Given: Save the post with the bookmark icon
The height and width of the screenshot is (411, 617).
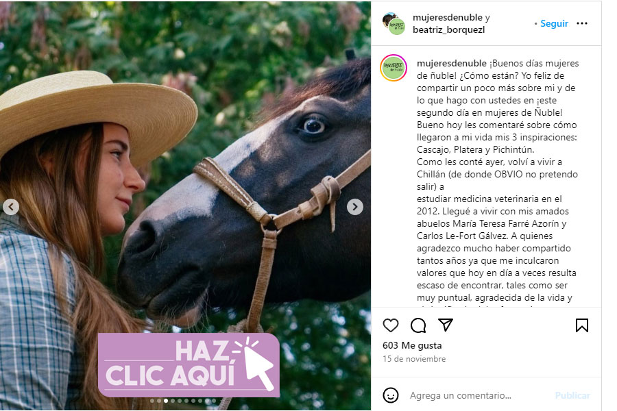Looking at the screenshot, I should tap(581, 325).
